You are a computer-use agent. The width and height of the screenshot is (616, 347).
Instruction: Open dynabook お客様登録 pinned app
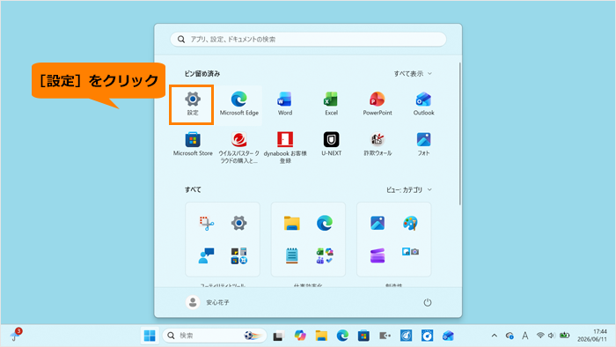coord(285,147)
